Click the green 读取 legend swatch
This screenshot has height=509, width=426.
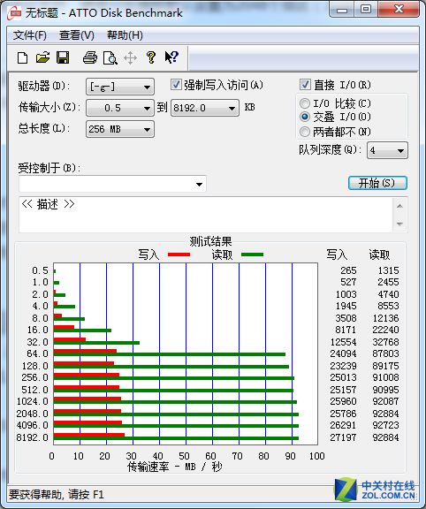[x=252, y=254]
